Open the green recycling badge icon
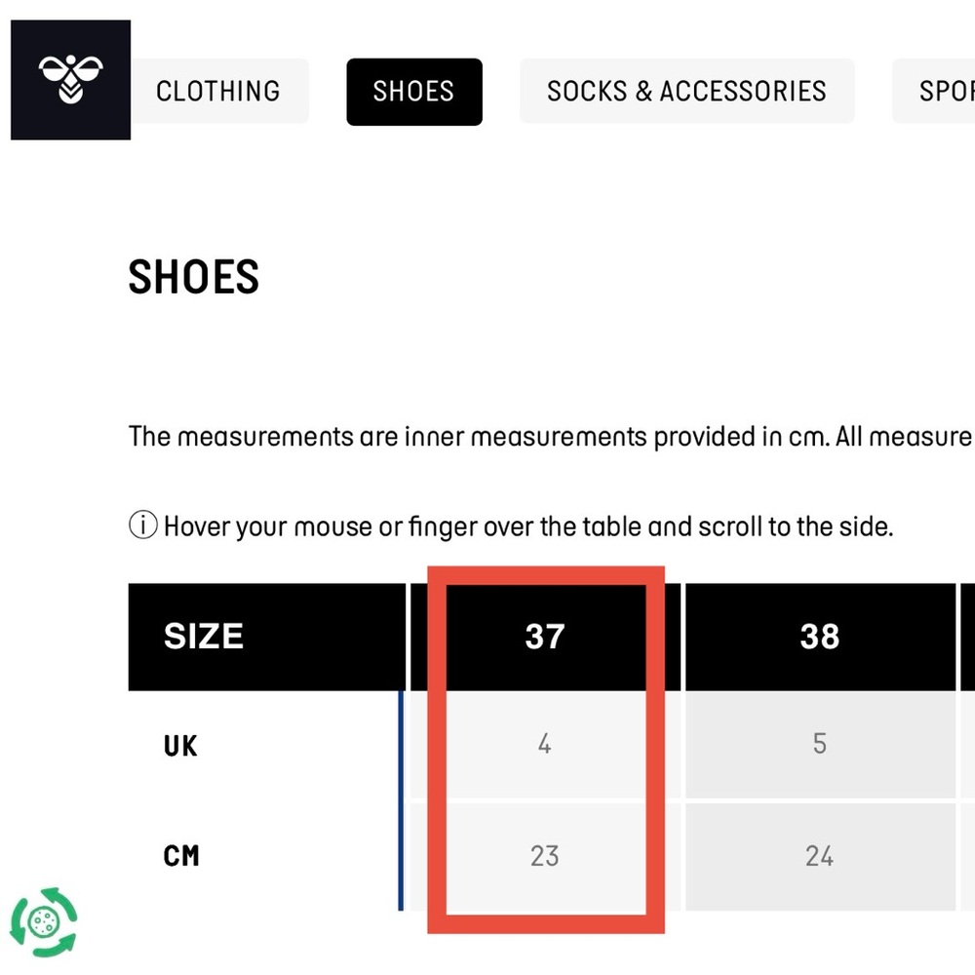The image size is (975, 975). [44, 921]
